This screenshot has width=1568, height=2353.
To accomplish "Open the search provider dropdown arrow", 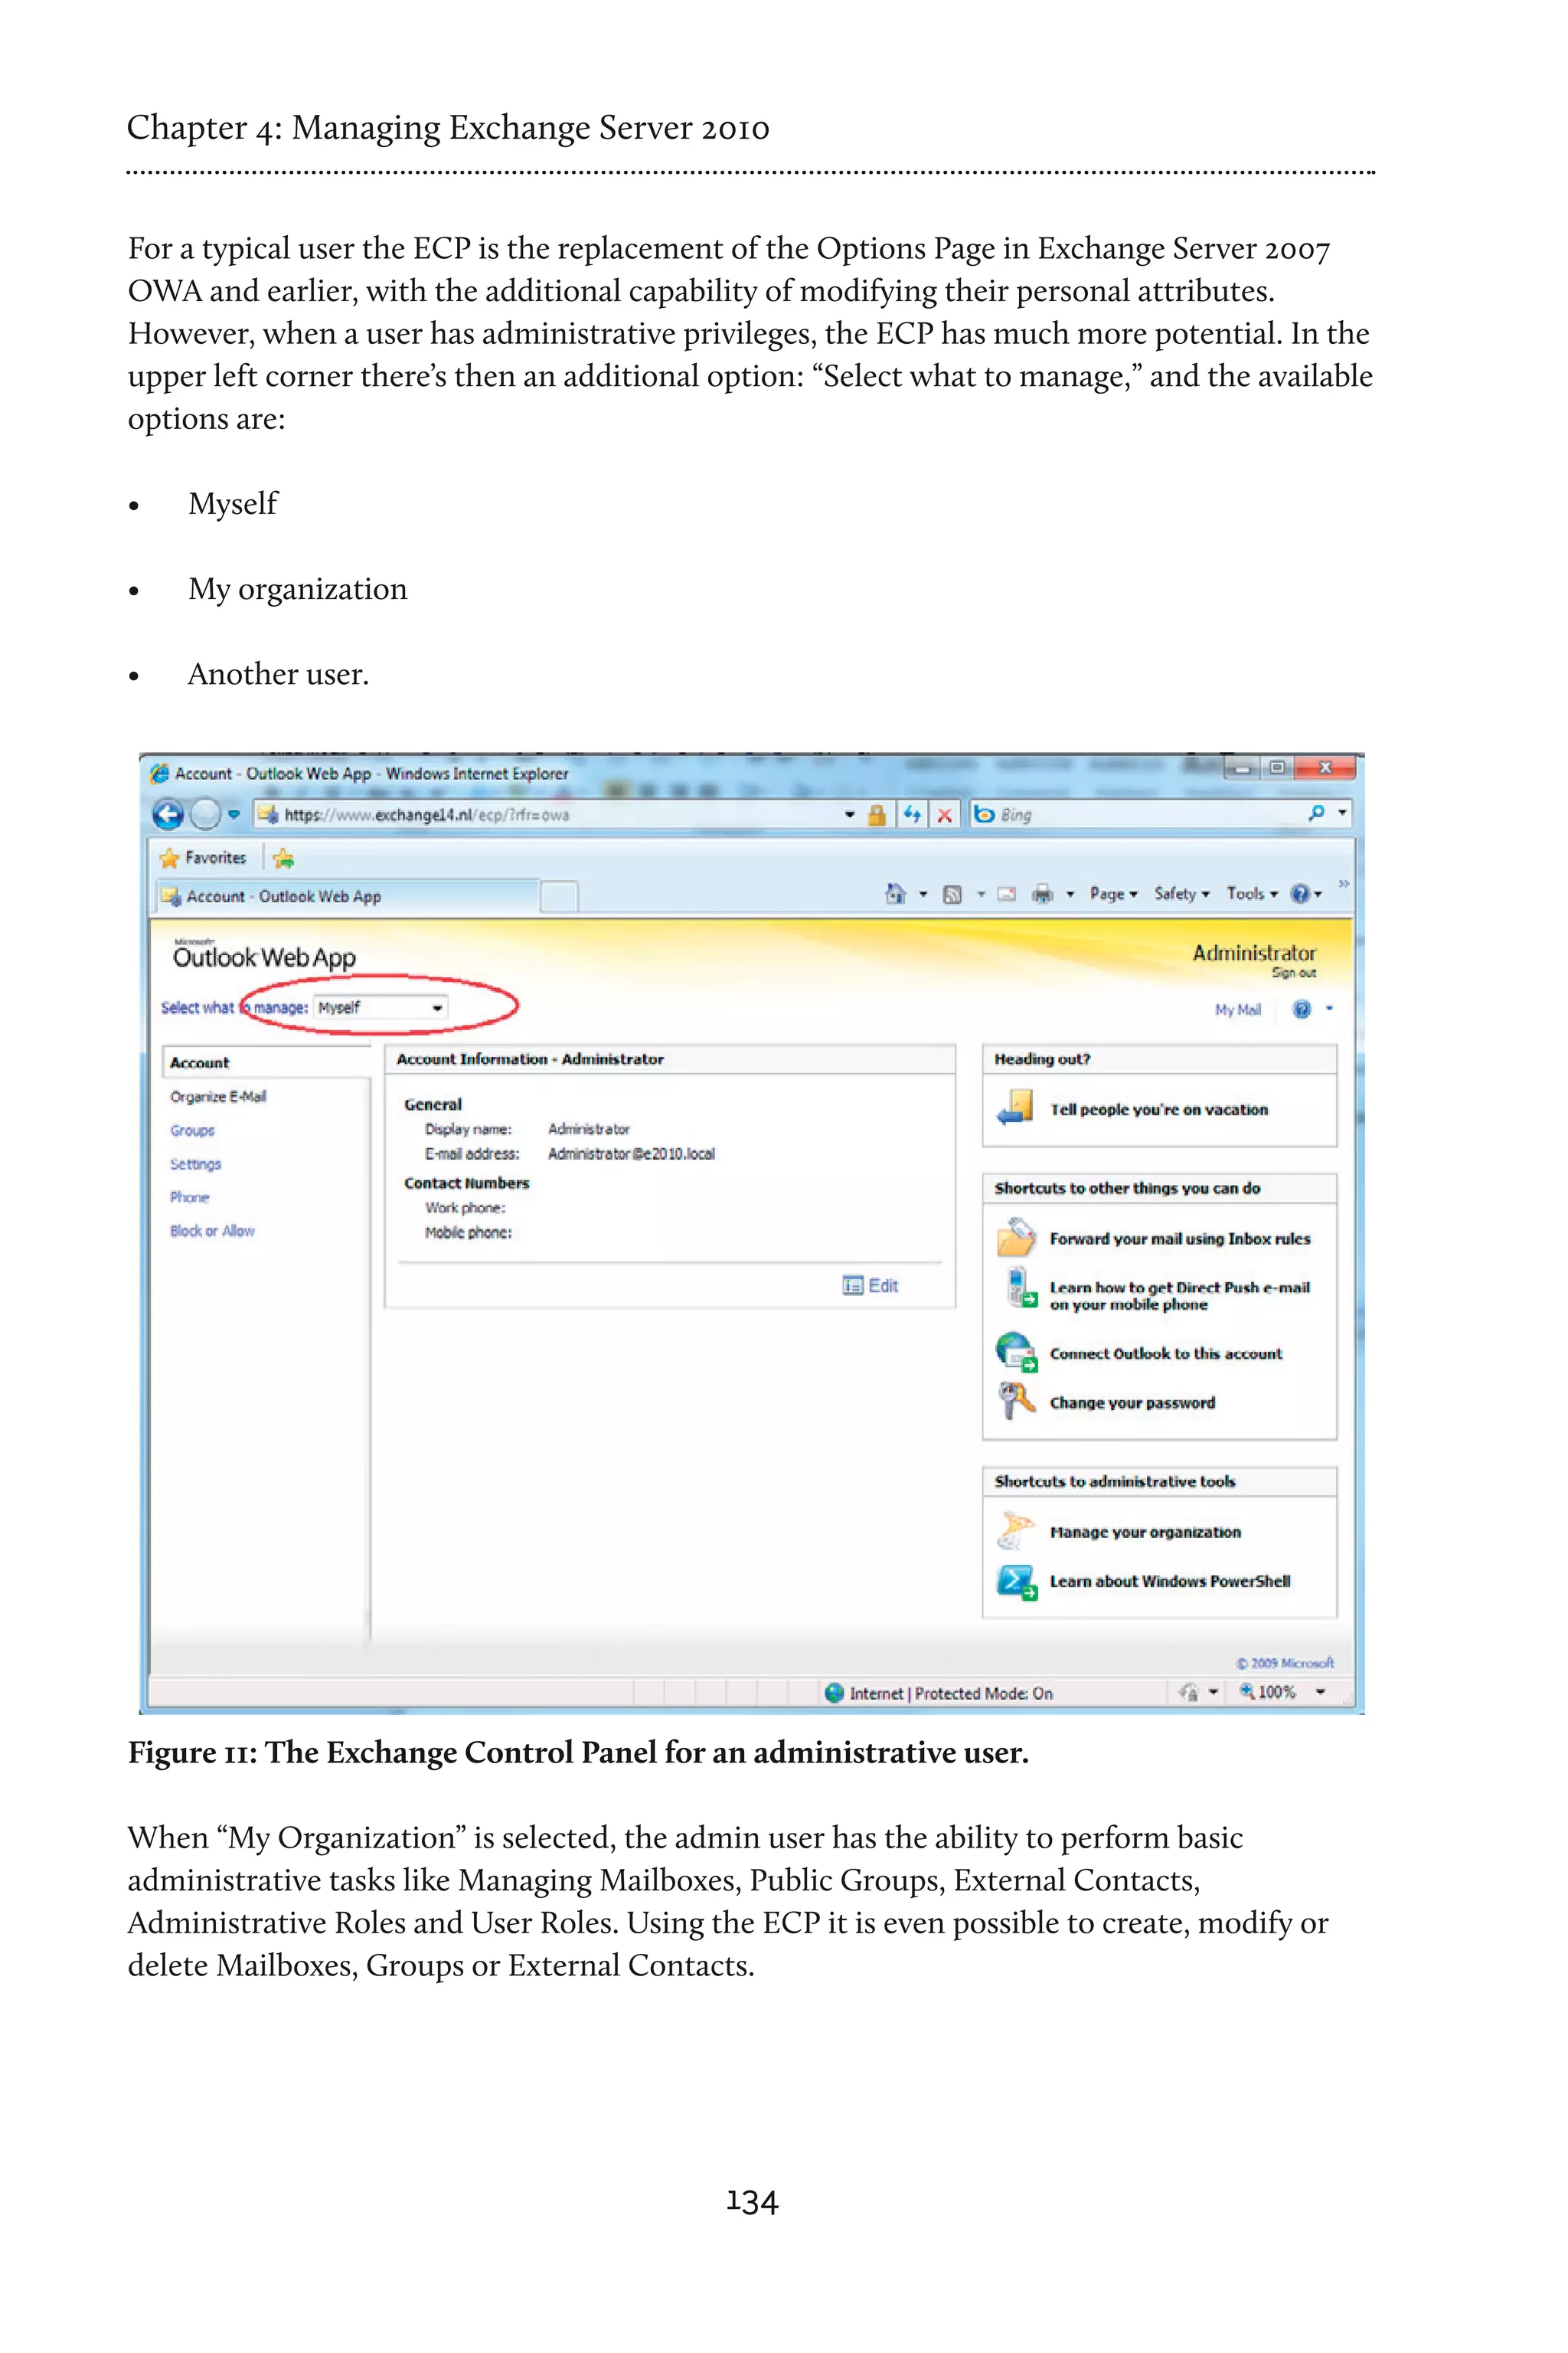I will 1342,813.
